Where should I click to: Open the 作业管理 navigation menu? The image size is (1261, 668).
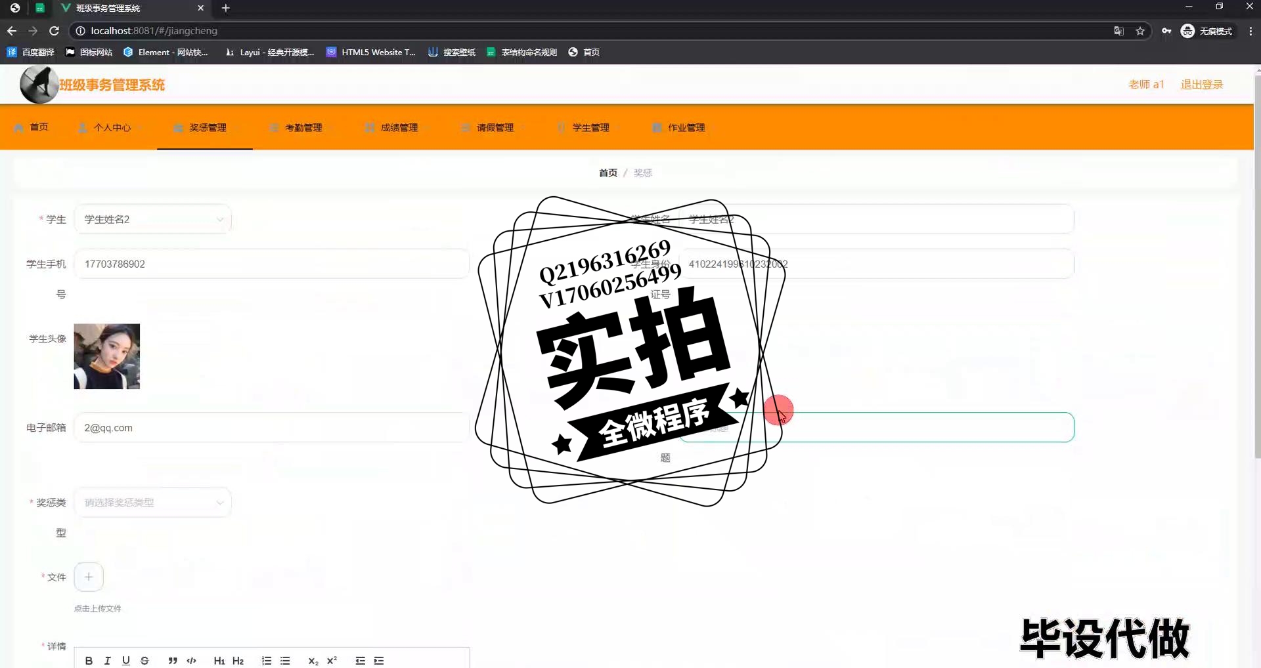[684, 127]
